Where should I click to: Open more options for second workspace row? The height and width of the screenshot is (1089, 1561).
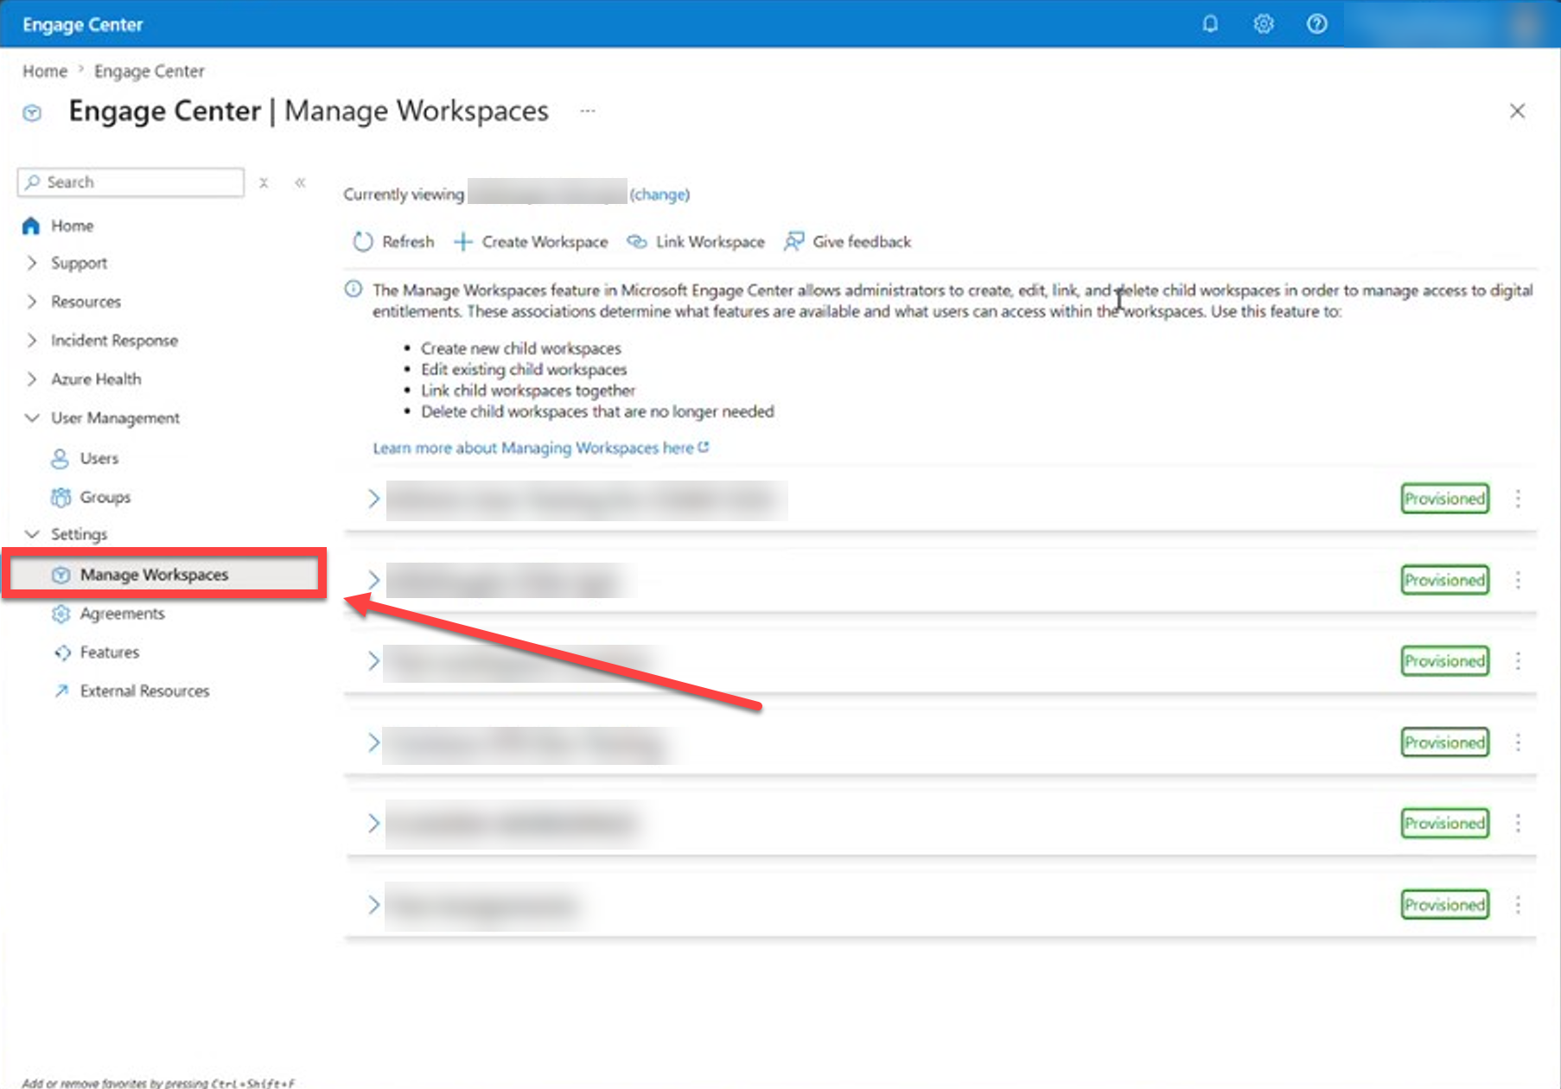(x=1518, y=580)
